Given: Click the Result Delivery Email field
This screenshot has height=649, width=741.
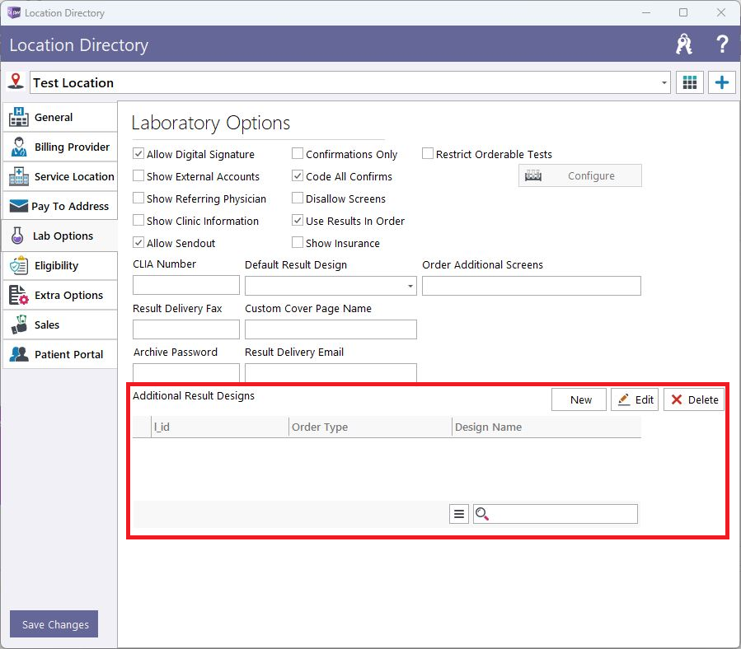Looking at the screenshot, I should click(x=331, y=372).
